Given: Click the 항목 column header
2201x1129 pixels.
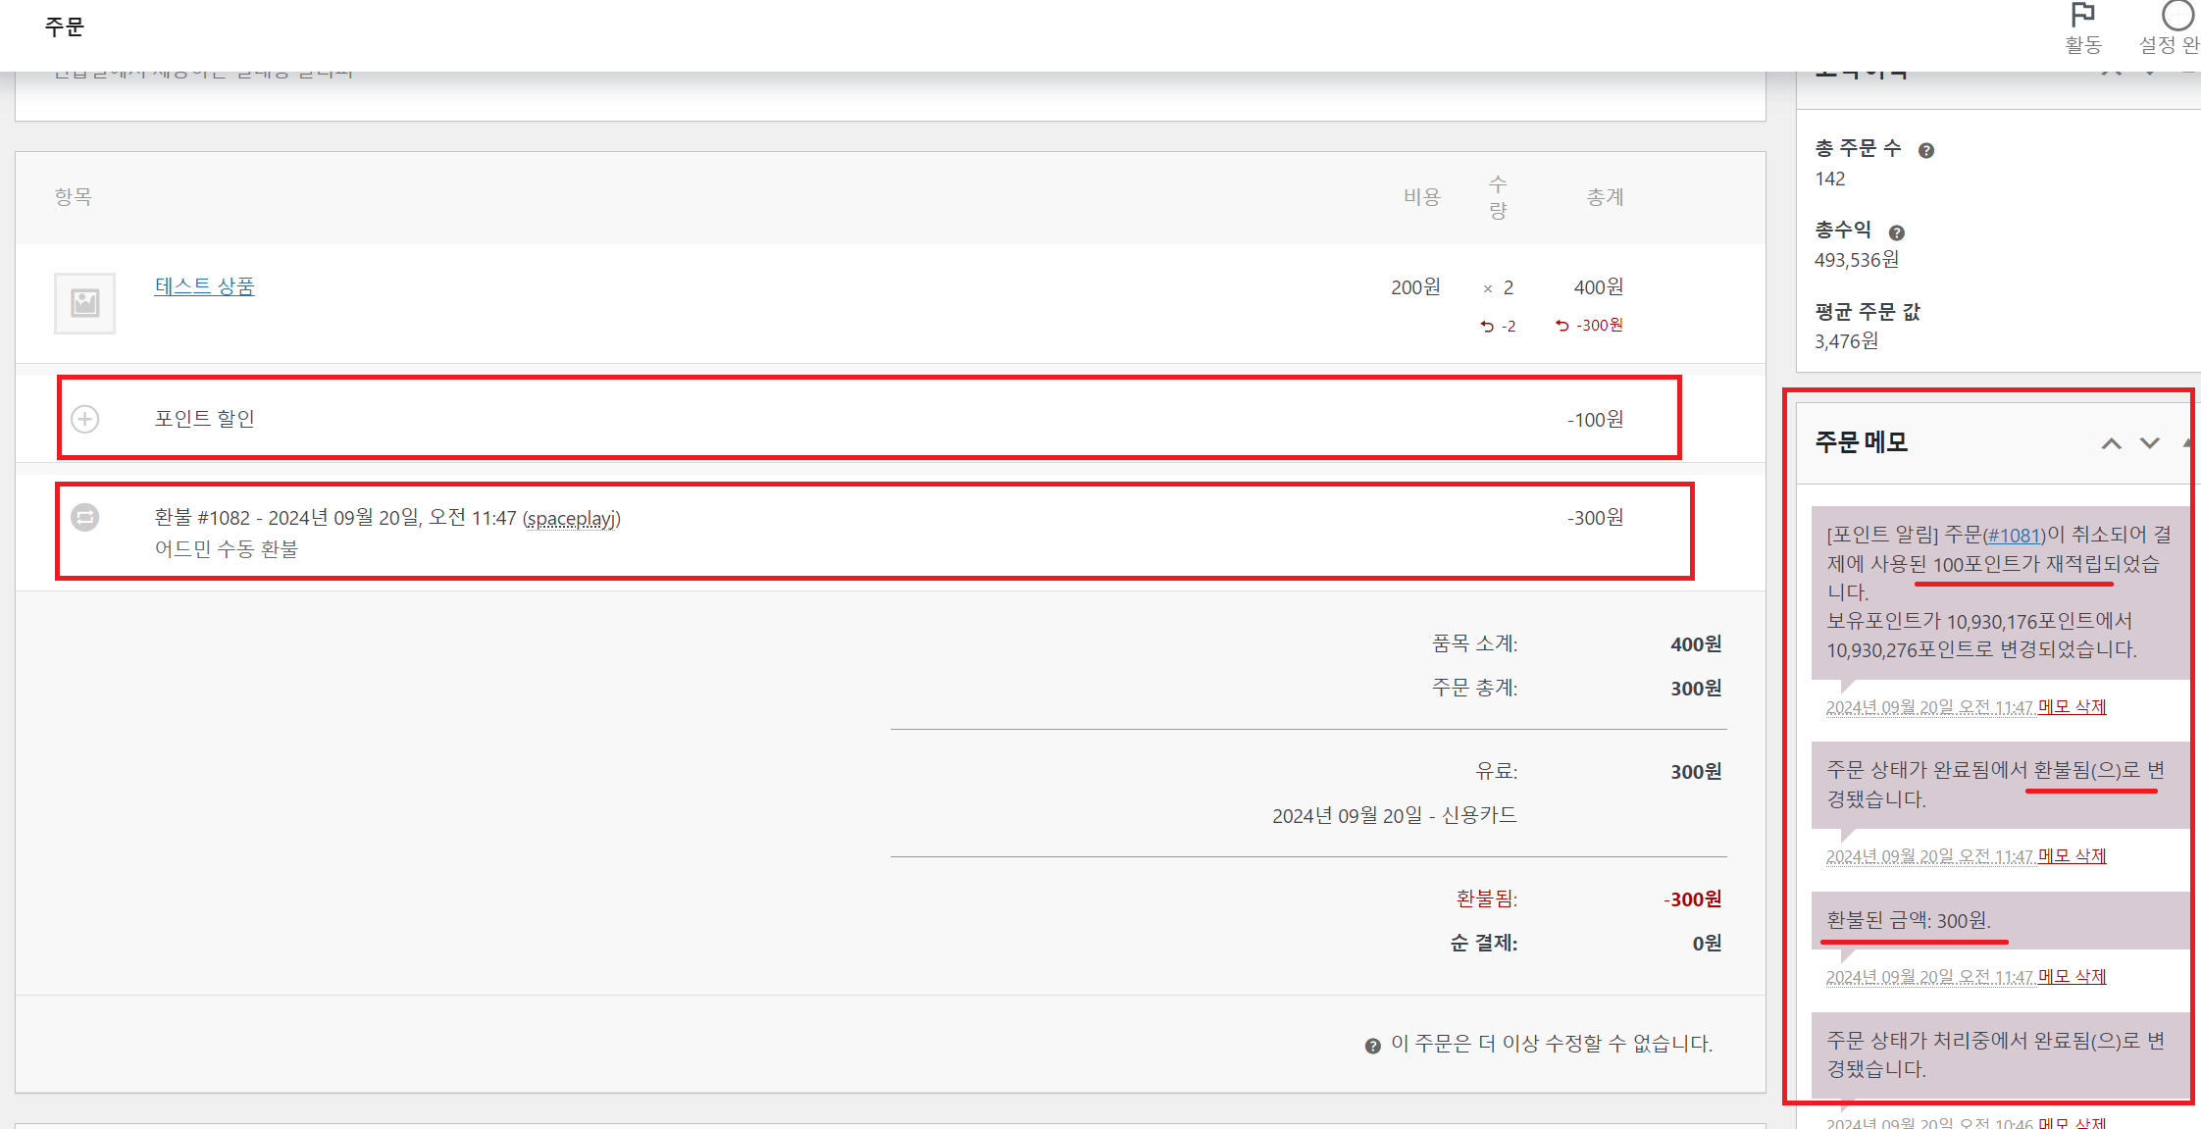Looking at the screenshot, I should [74, 196].
